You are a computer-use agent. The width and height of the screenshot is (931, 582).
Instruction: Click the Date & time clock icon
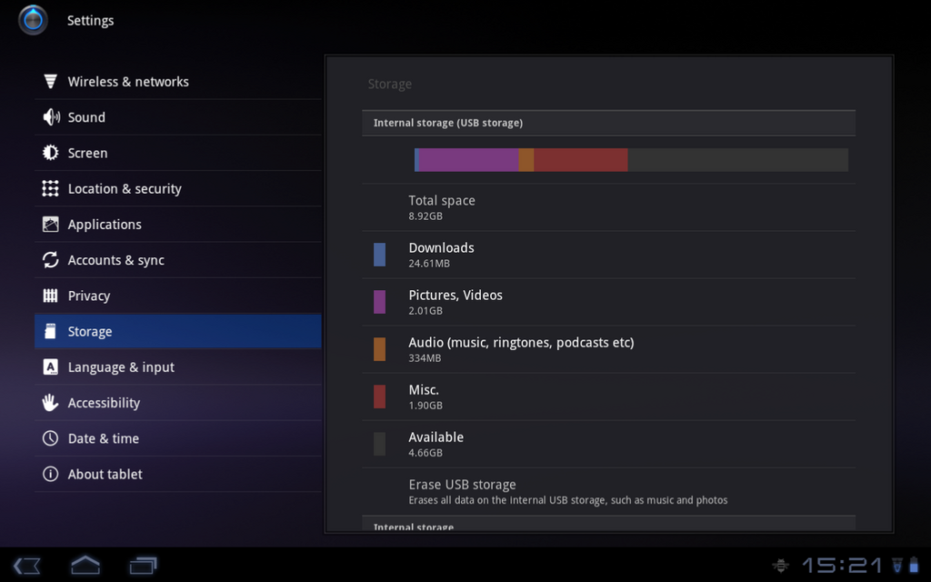[51, 437]
